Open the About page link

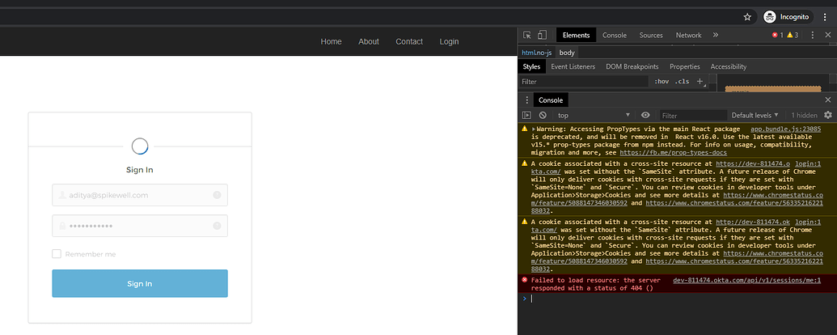(368, 42)
